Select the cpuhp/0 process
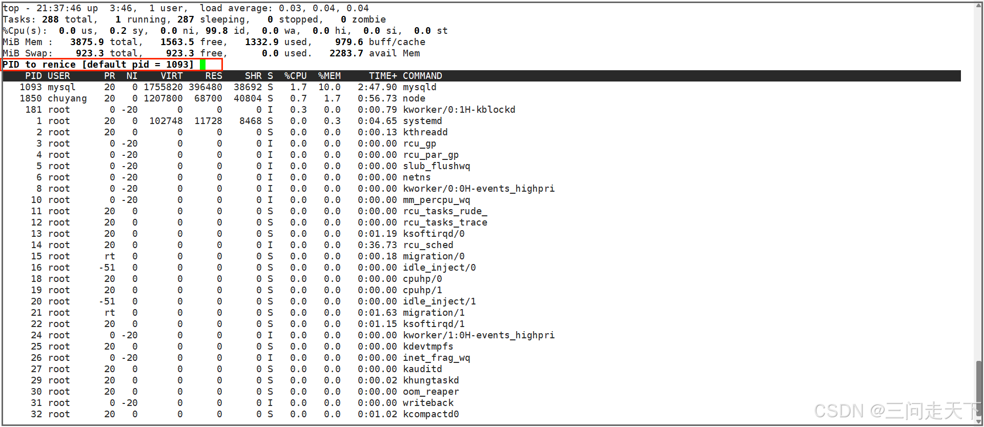Viewport: 984px width, 427px height. click(x=422, y=279)
